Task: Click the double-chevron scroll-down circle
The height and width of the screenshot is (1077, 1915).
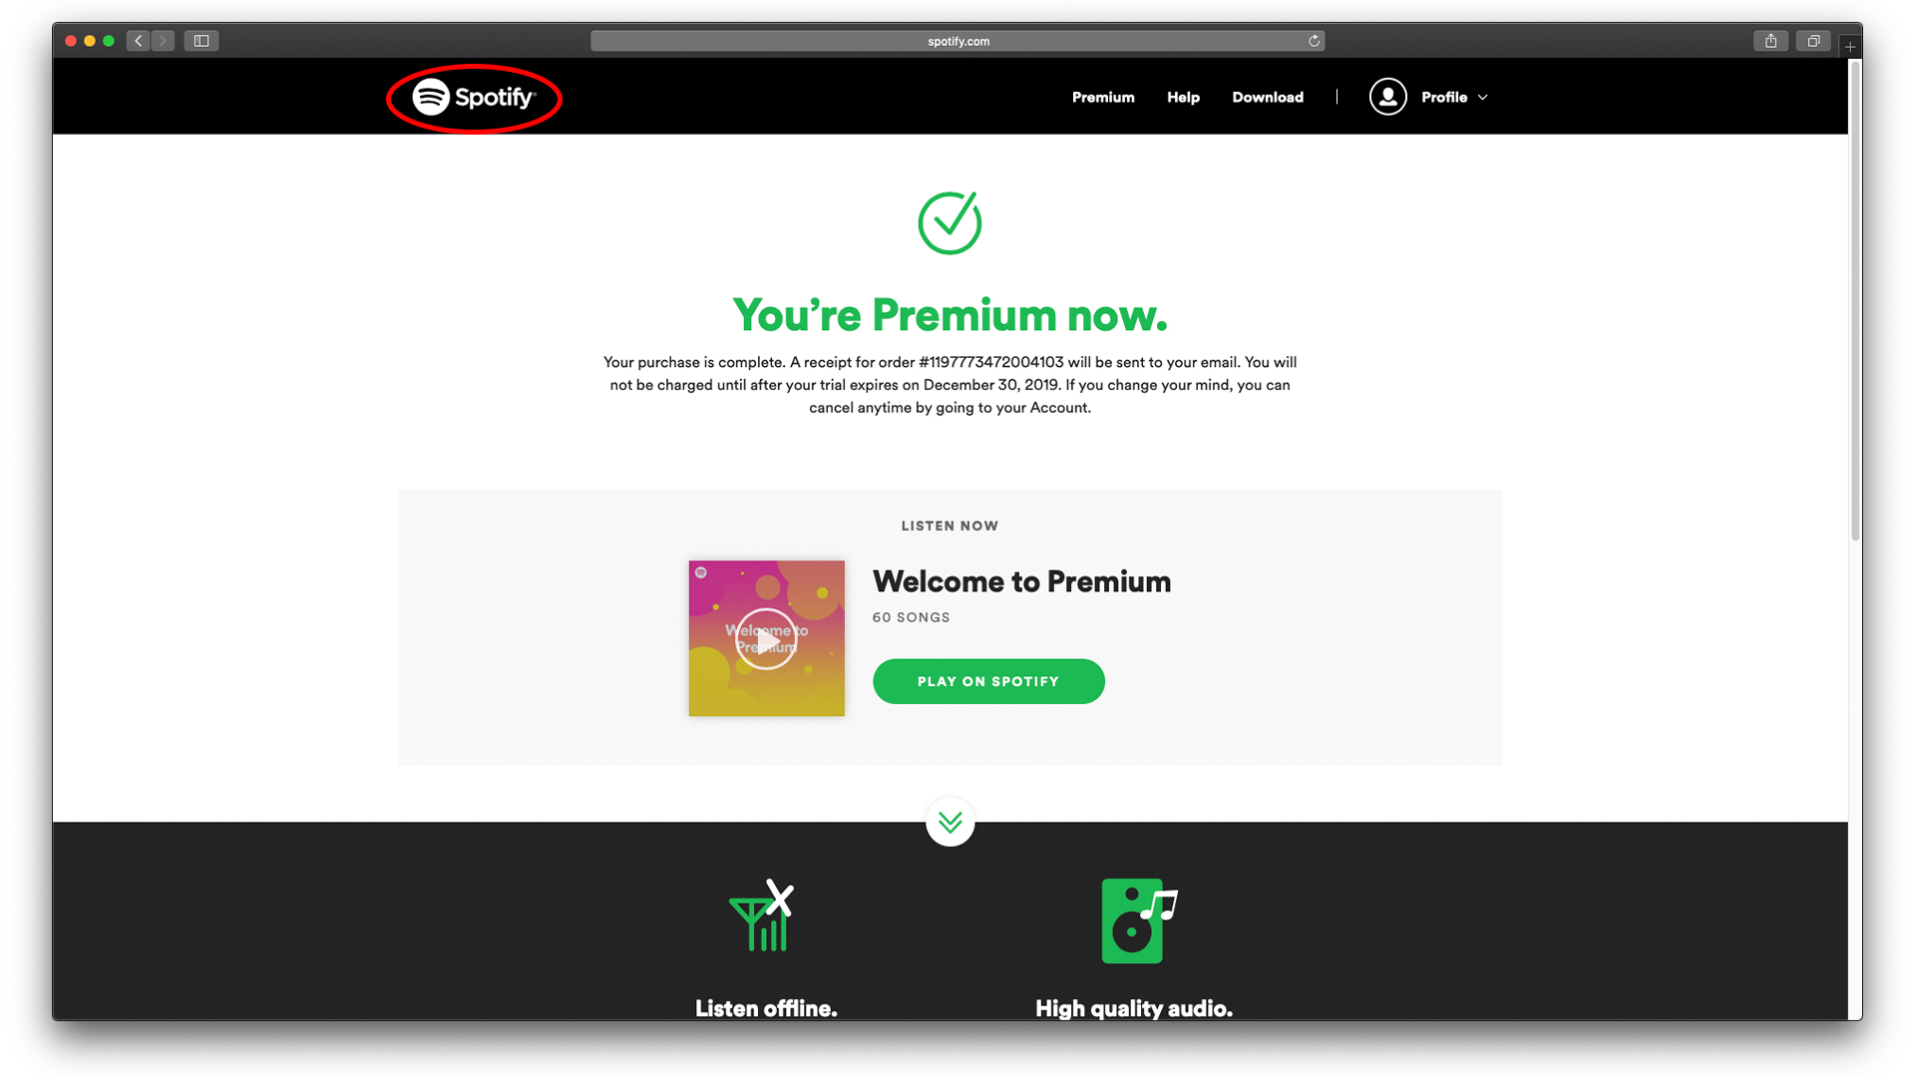Action: click(950, 822)
